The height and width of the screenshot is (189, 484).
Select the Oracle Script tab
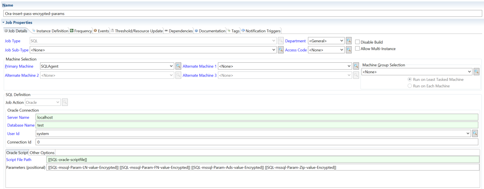point(17,153)
